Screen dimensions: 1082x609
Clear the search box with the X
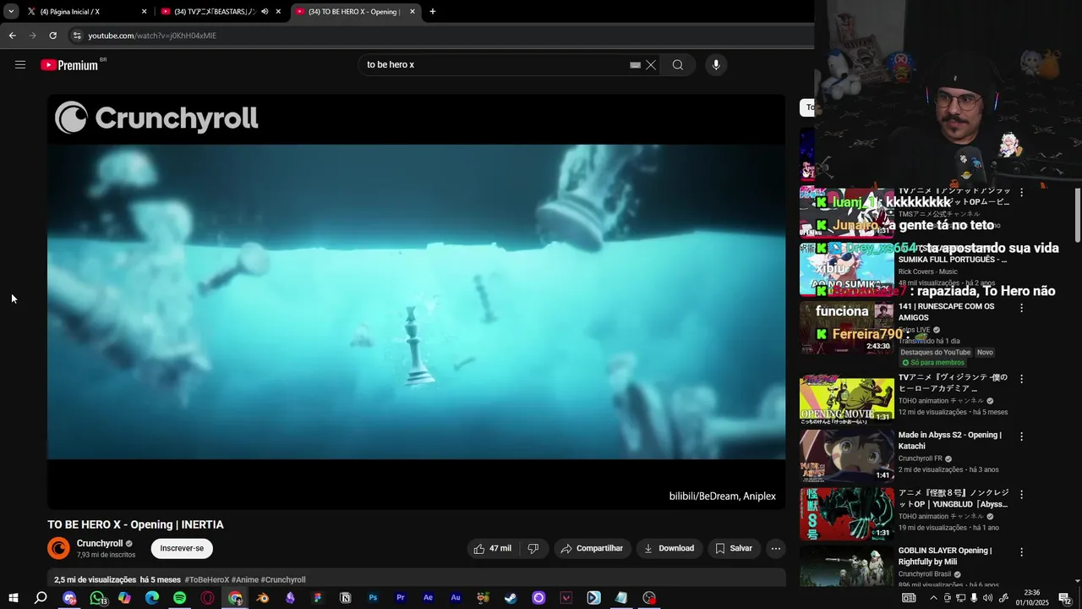click(x=651, y=65)
